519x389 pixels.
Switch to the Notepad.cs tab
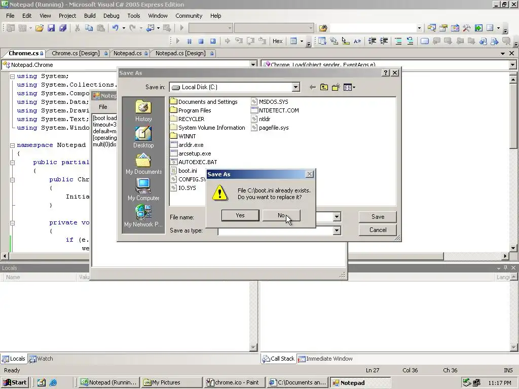[127, 53]
